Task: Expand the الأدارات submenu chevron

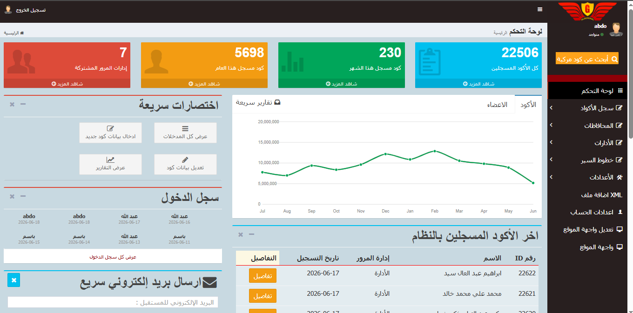Action: tap(551, 142)
